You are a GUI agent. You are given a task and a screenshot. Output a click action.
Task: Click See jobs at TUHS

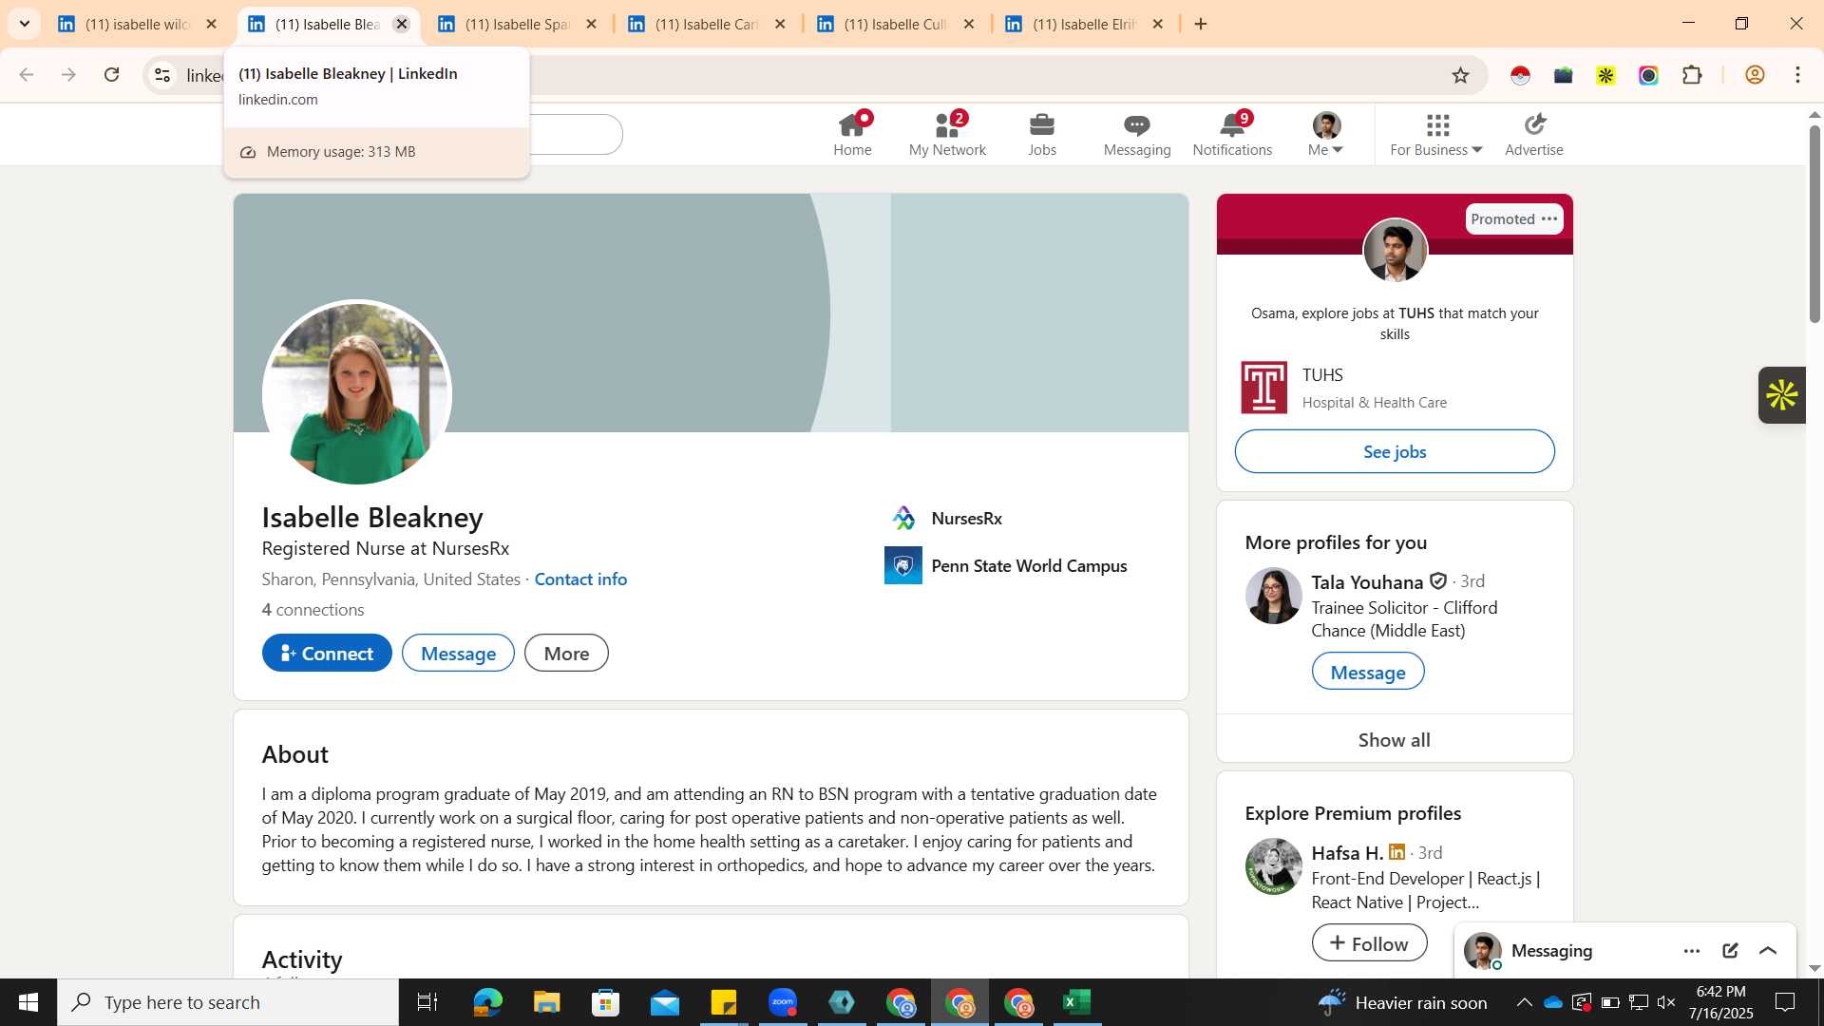point(1395,451)
